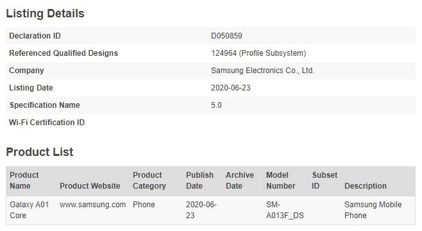This screenshot has width=422, height=231.
Task: Click the Samsung Mobile Phone description cell
Action: click(373, 210)
